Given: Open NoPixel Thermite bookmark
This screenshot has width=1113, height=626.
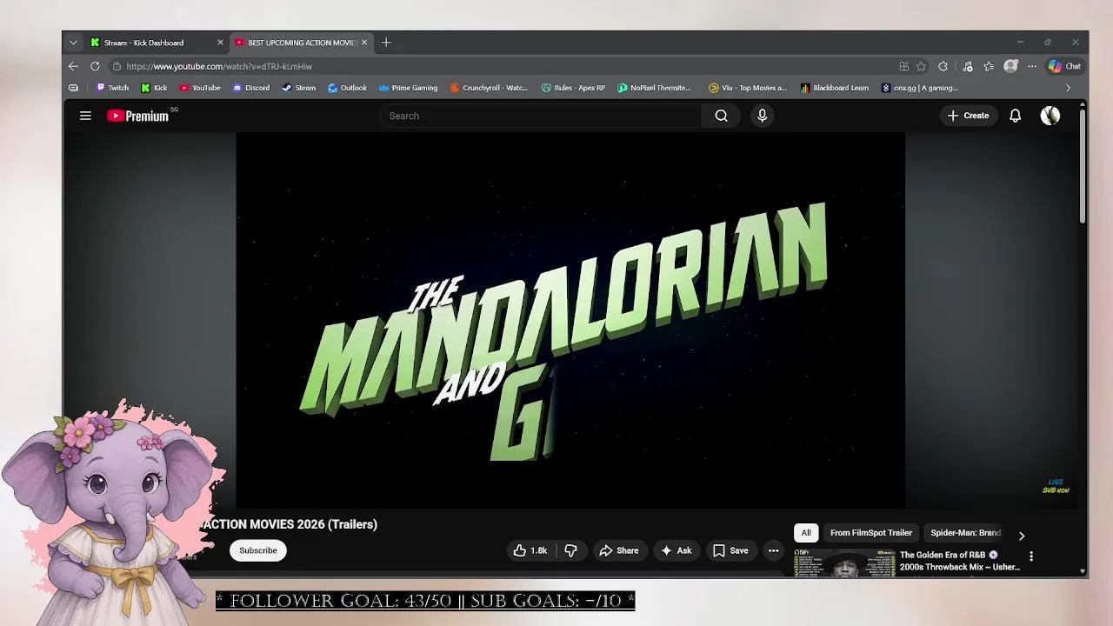Looking at the screenshot, I should tap(654, 88).
